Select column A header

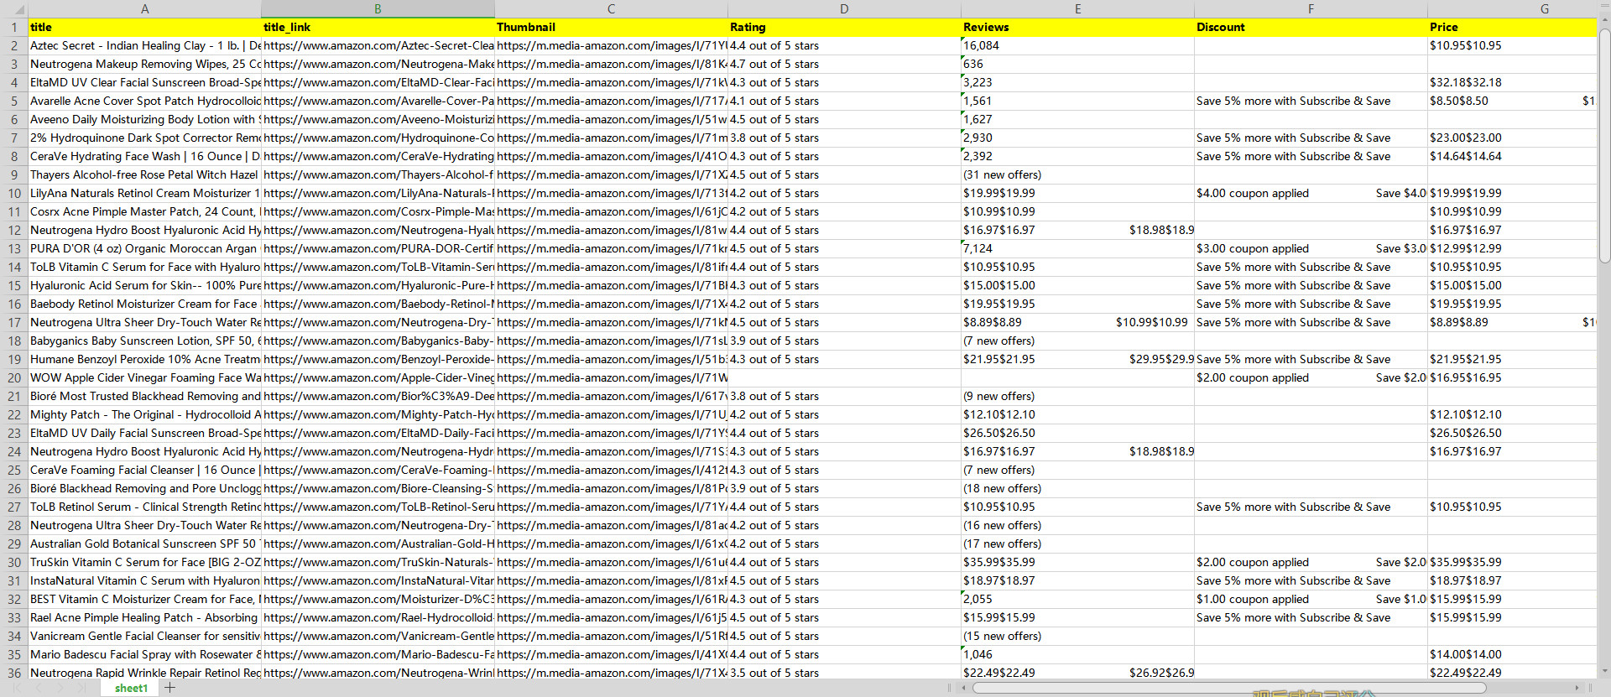click(144, 8)
